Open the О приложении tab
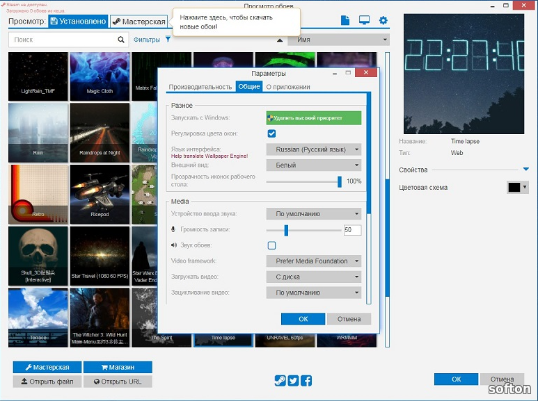The width and height of the screenshot is (538, 401). click(x=288, y=87)
